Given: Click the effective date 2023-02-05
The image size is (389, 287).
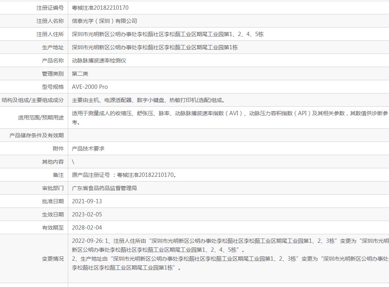Looking at the screenshot, I should [87, 214].
